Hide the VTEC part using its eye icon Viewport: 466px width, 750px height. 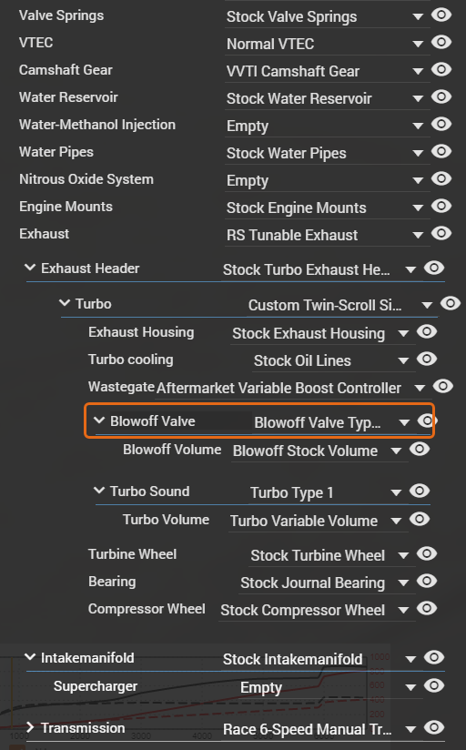(441, 42)
